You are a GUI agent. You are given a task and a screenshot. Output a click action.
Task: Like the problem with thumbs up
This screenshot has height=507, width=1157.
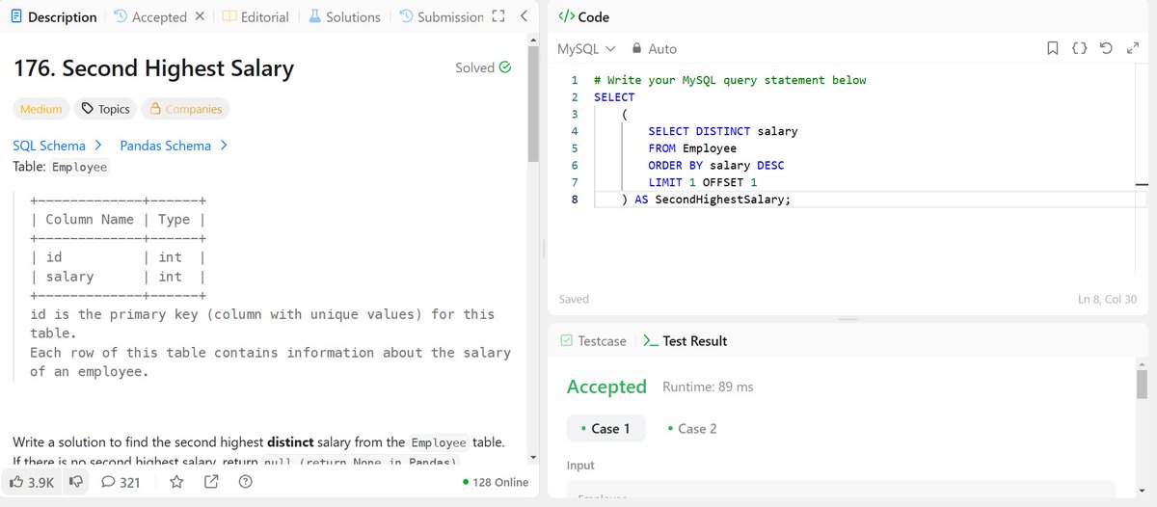[x=32, y=482]
